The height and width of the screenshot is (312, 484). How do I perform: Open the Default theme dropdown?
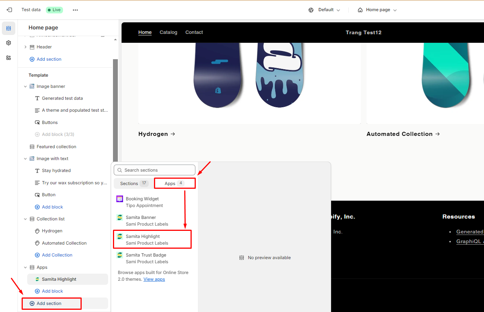coord(324,10)
